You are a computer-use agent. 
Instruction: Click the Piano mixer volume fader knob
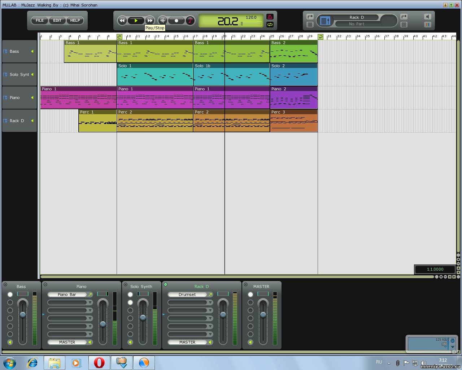point(103,324)
